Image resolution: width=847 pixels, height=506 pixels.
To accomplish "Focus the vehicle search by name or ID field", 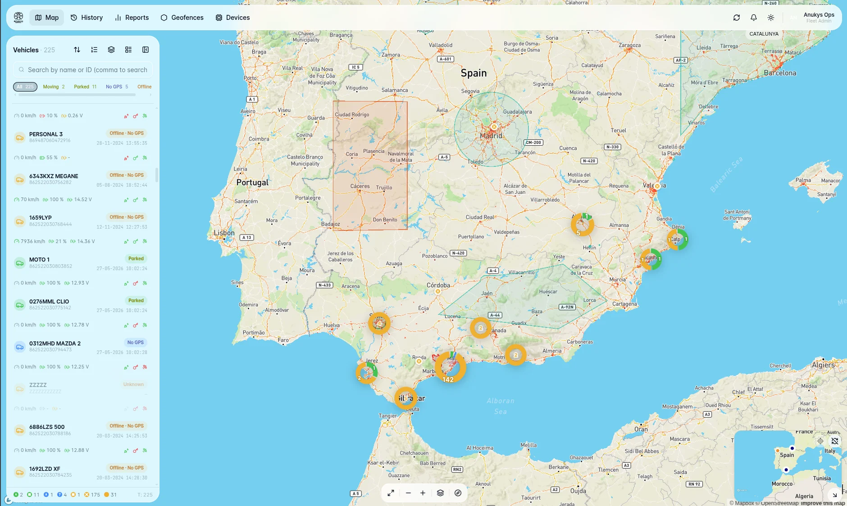I will 83,70.
